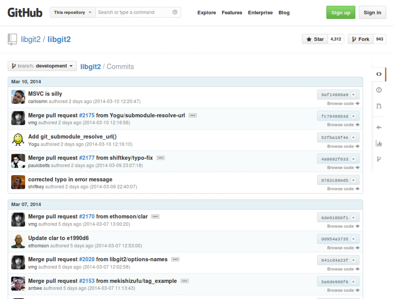Viewport: 399px width, 299px height.
Task: Star the libgit2 repository
Action: 315,39
